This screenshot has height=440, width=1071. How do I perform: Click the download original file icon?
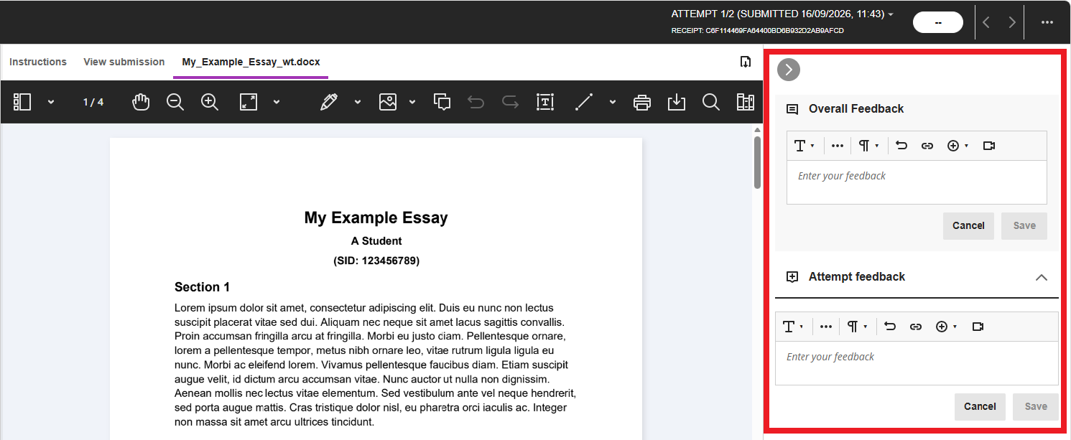746,62
